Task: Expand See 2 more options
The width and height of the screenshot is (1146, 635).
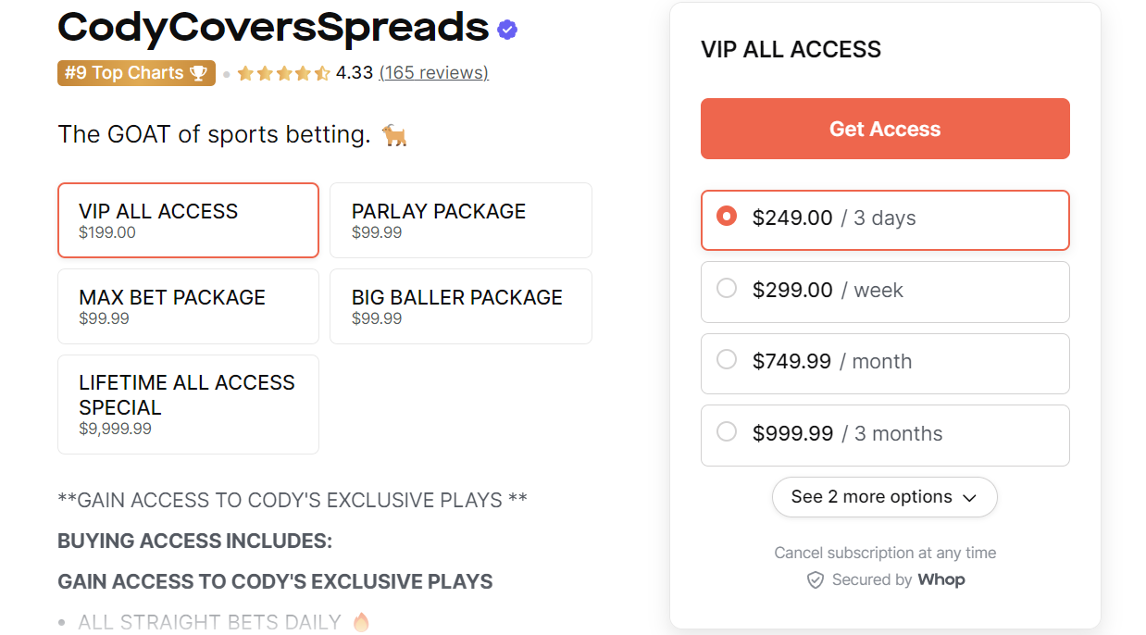Action: [x=885, y=497]
